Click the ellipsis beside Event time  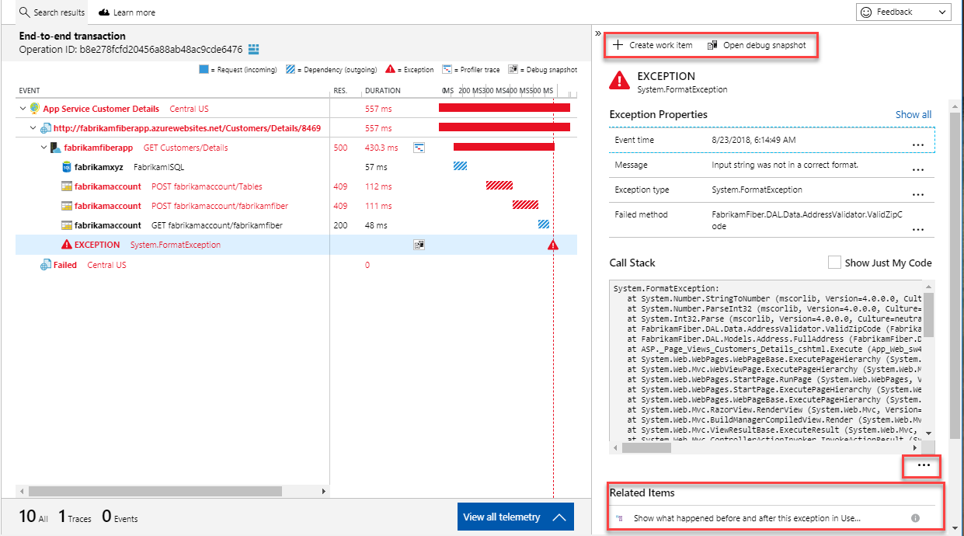click(917, 144)
